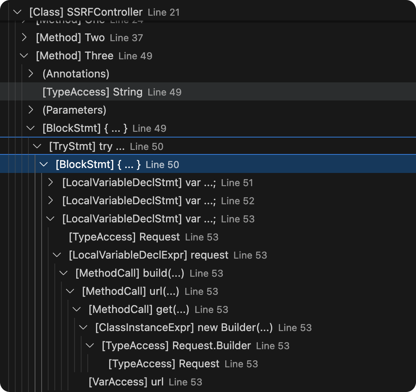Collapse the Method Three chevron
416x392 pixels.
24,56
